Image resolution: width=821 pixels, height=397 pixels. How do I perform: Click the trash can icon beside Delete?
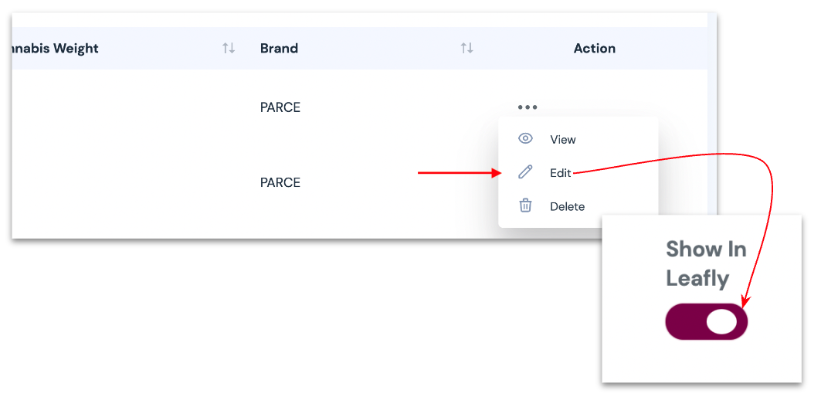pyautogui.click(x=525, y=205)
